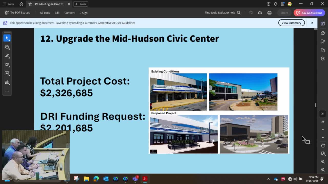The image size is (328, 184).
Task: Open the fill and sign tool
Action: click(x=7, y=82)
